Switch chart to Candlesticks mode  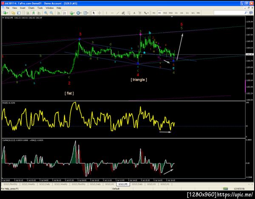pos(33,13)
